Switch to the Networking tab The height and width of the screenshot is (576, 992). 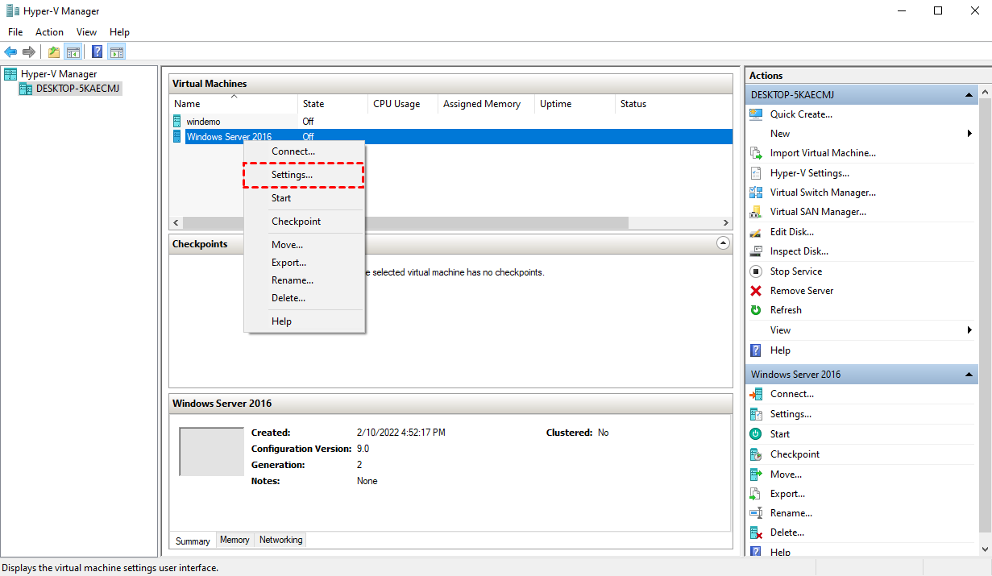tap(280, 540)
